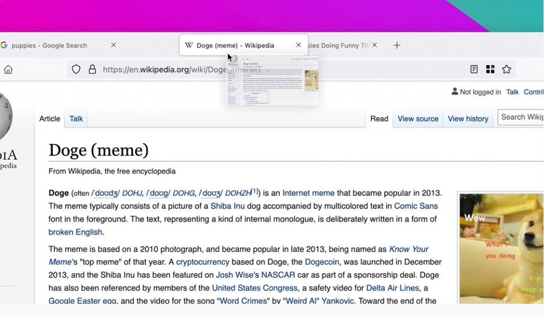Open the Doge meme image thumbnail
Viewport: 544px width, 317px height.
[502, 248]
